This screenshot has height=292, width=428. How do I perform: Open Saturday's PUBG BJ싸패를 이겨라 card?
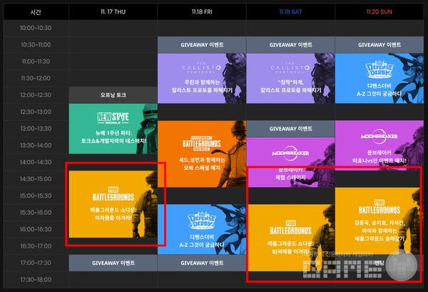point(290,238)
